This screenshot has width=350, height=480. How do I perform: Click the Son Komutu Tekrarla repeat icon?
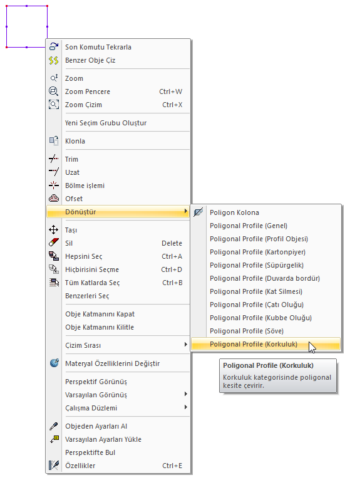54,46
